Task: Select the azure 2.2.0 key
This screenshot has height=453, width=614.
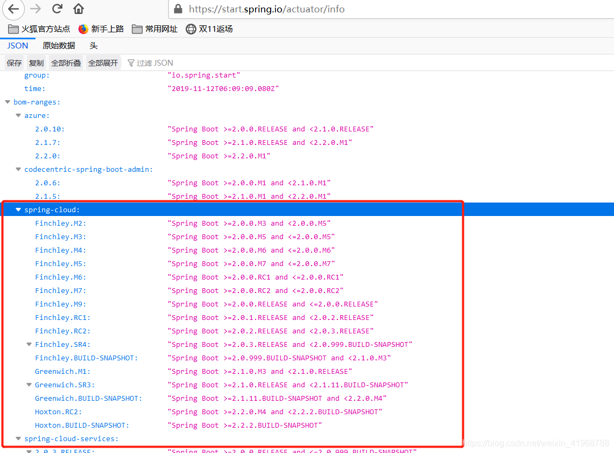Action: [x=48, y=156]
